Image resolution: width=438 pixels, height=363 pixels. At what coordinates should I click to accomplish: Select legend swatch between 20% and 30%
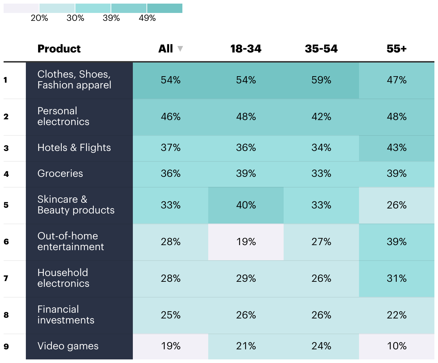[x=57, y=8]
